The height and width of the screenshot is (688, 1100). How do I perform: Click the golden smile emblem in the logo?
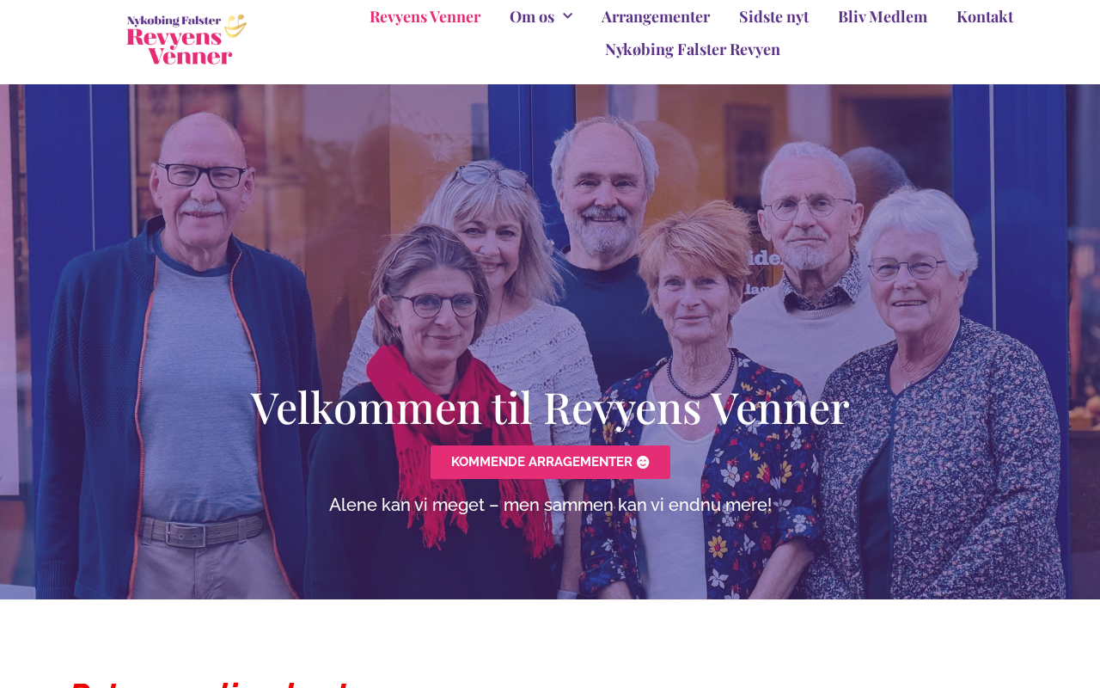click(x=236, y=26)
